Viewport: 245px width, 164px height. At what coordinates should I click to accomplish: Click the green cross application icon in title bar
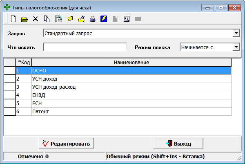coord(7,7)
